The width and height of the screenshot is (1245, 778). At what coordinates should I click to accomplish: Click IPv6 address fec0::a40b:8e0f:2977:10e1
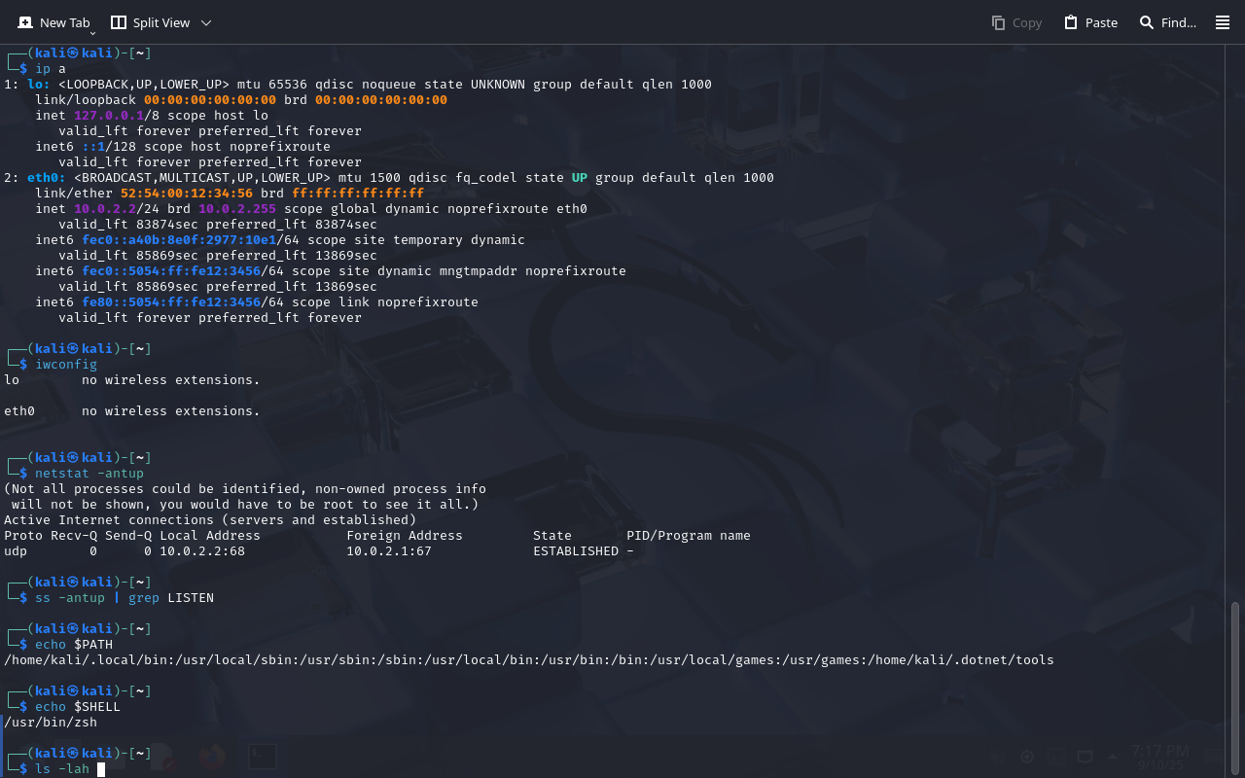179,240
